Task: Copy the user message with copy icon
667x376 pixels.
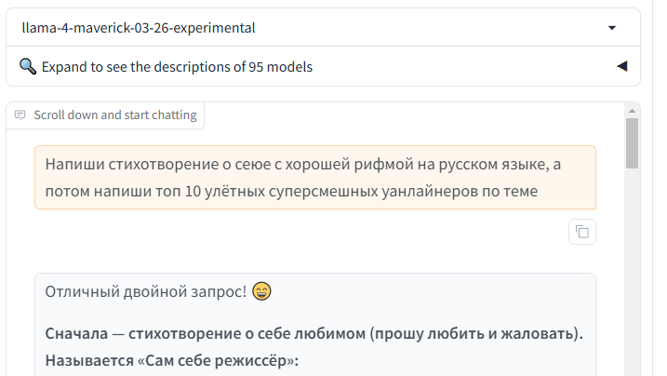Action: [582, 232]
